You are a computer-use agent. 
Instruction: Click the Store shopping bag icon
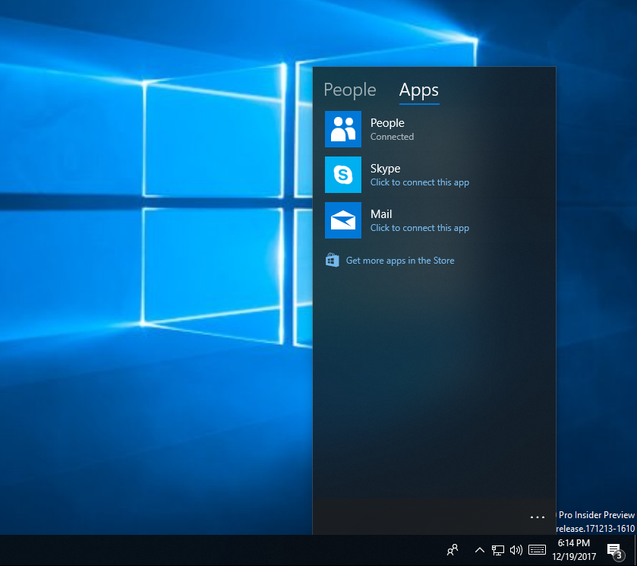point(333,261)
